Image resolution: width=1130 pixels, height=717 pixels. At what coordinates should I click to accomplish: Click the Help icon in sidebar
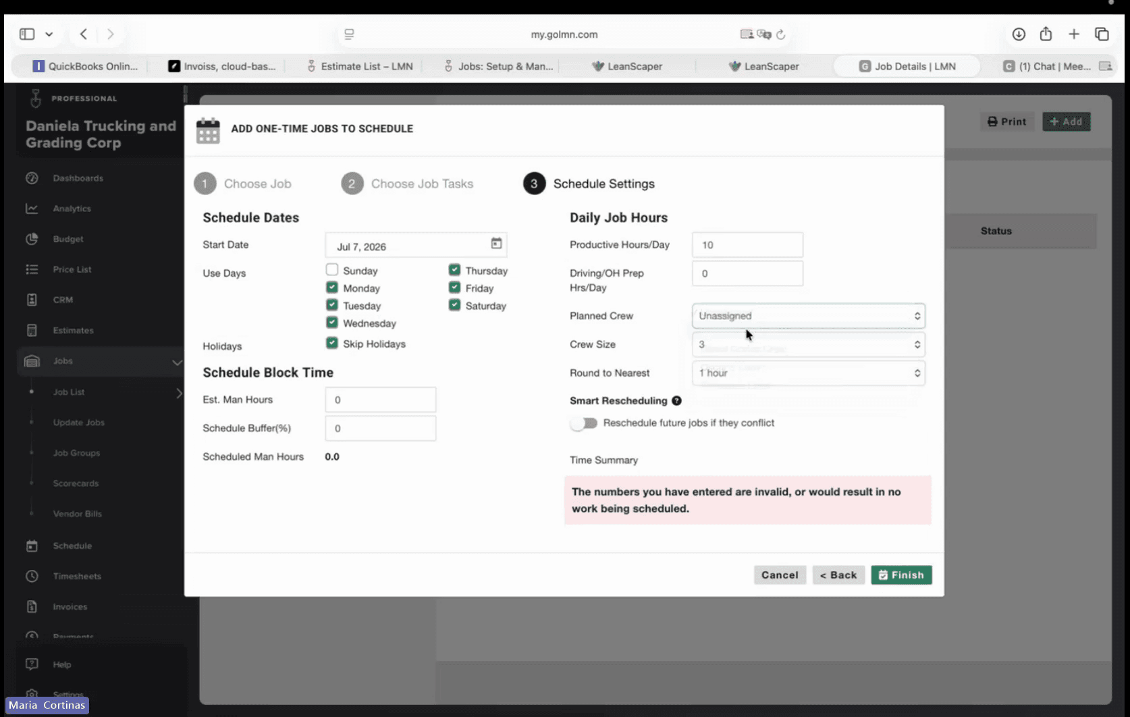(x=32, y=664)
